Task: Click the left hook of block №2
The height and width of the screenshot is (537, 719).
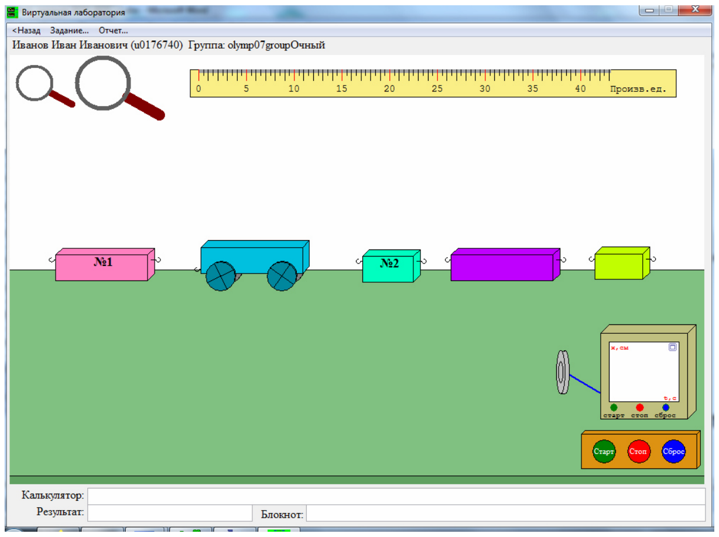Action: pos(359,261)
